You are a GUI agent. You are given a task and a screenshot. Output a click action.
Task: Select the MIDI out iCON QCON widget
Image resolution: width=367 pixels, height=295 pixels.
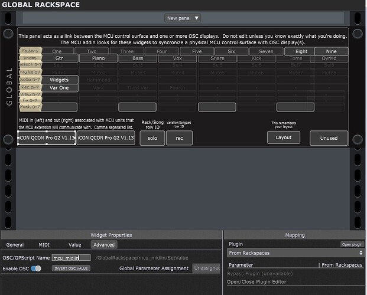point(106,138)
